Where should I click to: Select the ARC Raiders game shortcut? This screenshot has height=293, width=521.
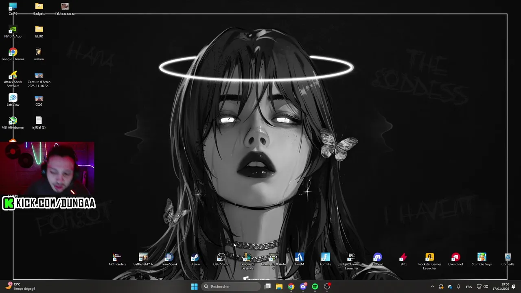[x=117, y=260]
